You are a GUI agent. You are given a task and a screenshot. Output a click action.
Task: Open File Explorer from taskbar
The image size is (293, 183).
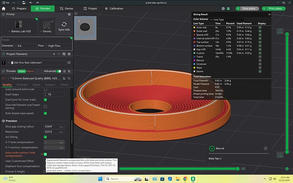[177, 179]
